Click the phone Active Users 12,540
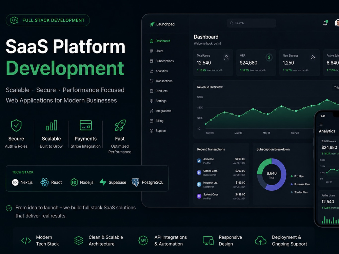The image size is (339, 254). [327, 202]
